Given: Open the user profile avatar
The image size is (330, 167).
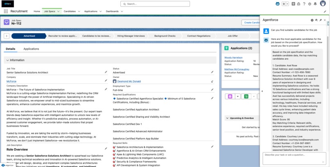Looking at the screenshot, I should point(323,3).
